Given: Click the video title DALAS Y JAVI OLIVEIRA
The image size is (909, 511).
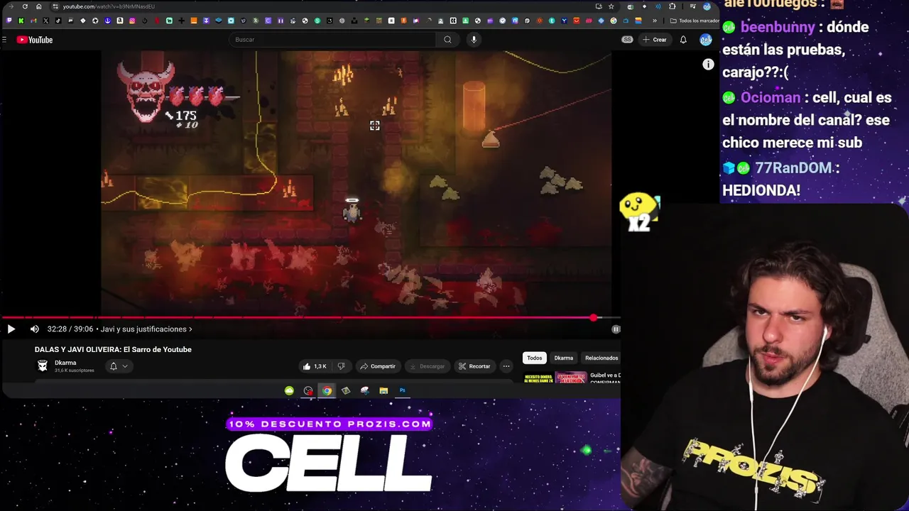Looking at the screenshot, I should point(113,349).
